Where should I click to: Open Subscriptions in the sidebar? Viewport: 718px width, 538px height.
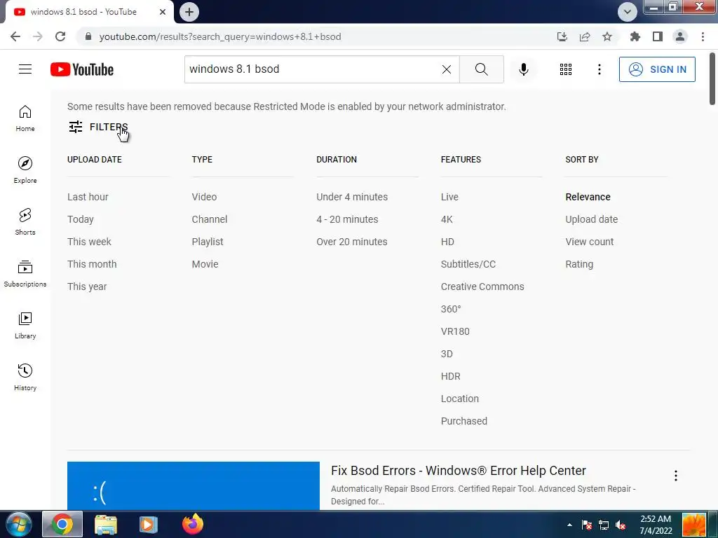[25, 274]
